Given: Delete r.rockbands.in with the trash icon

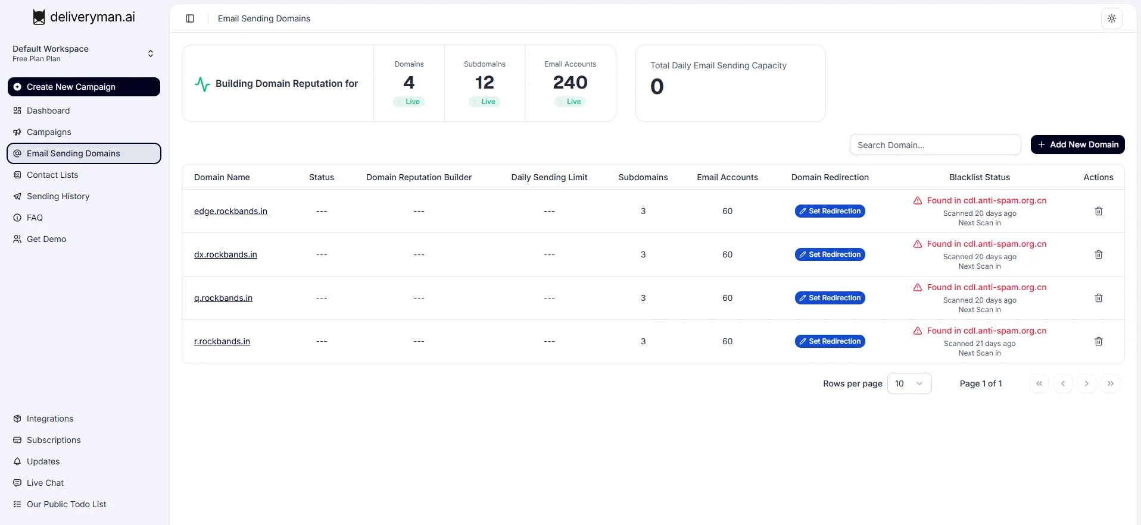Looking at the screenshot, I should 1098,341.
